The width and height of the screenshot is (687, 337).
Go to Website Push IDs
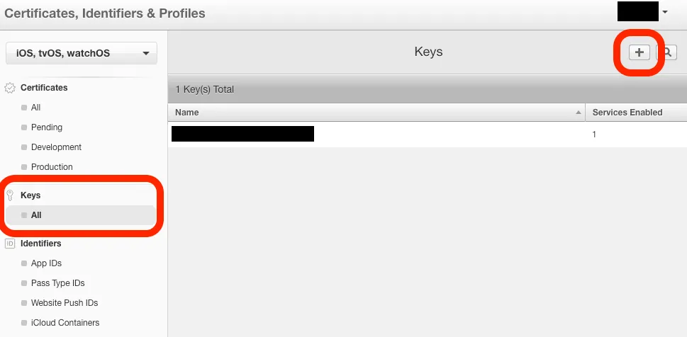(x=64, y=303)
